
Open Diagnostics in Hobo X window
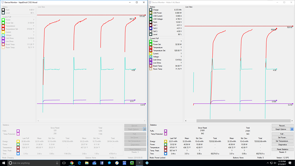pyautogui.click(x=283, y=145)
